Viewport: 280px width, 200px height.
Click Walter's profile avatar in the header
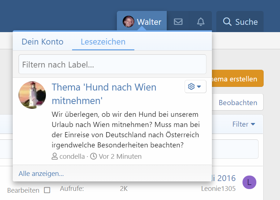[128, 22]
